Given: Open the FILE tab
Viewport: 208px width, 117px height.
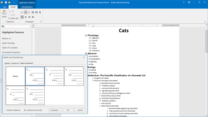Looking at the screenshot, I should (5, 7).
